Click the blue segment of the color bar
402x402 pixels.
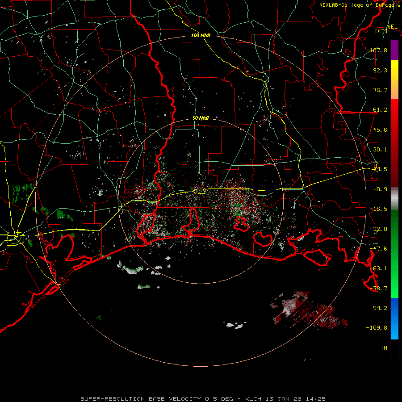(394, 318)
